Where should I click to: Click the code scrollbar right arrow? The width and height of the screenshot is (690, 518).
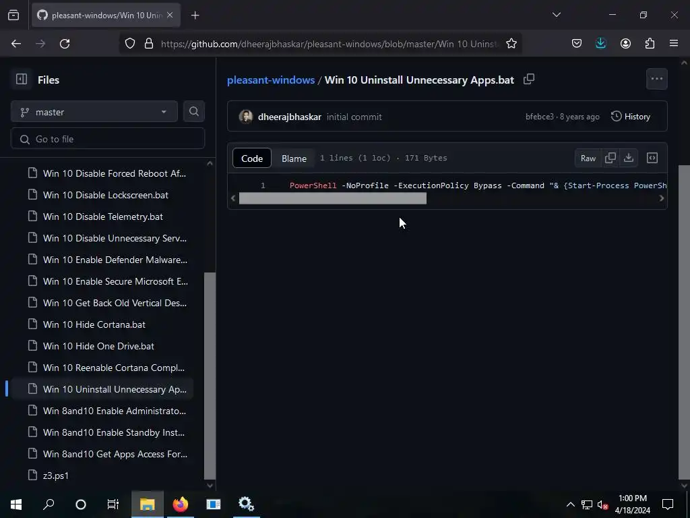tap(662, 198)
